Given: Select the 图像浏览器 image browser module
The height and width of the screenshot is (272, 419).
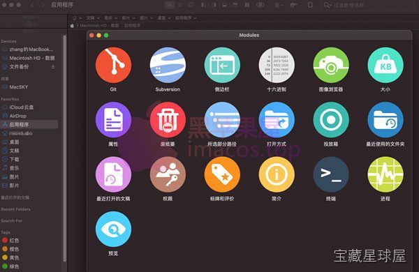Looking at the screenshot, I should (x=331, y=65).
